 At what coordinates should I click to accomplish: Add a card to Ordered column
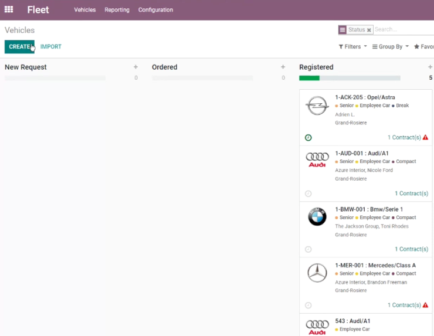[283, 67]
